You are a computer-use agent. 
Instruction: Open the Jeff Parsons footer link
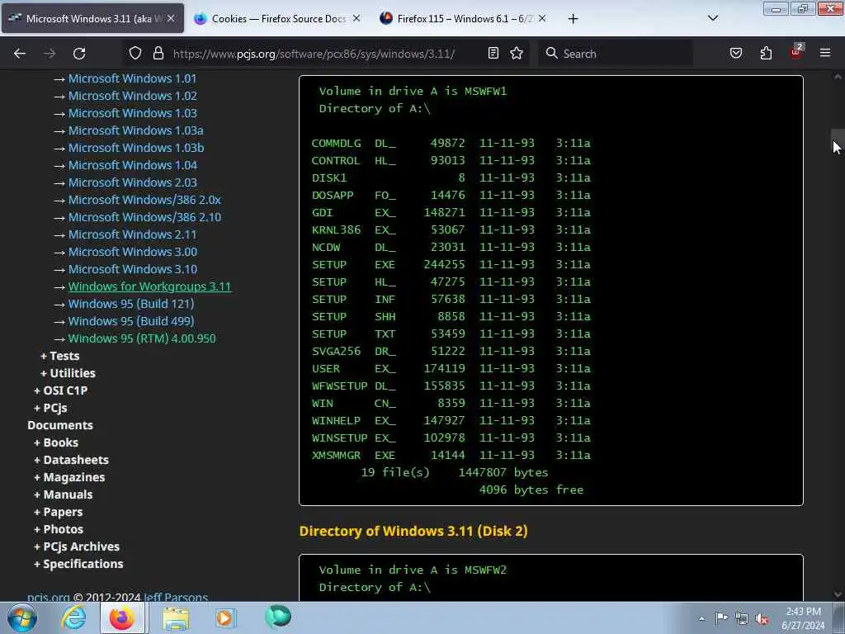[176, 597]
